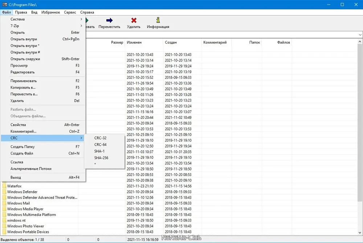Choose Переместить в... menu entry

coord(43,94)
